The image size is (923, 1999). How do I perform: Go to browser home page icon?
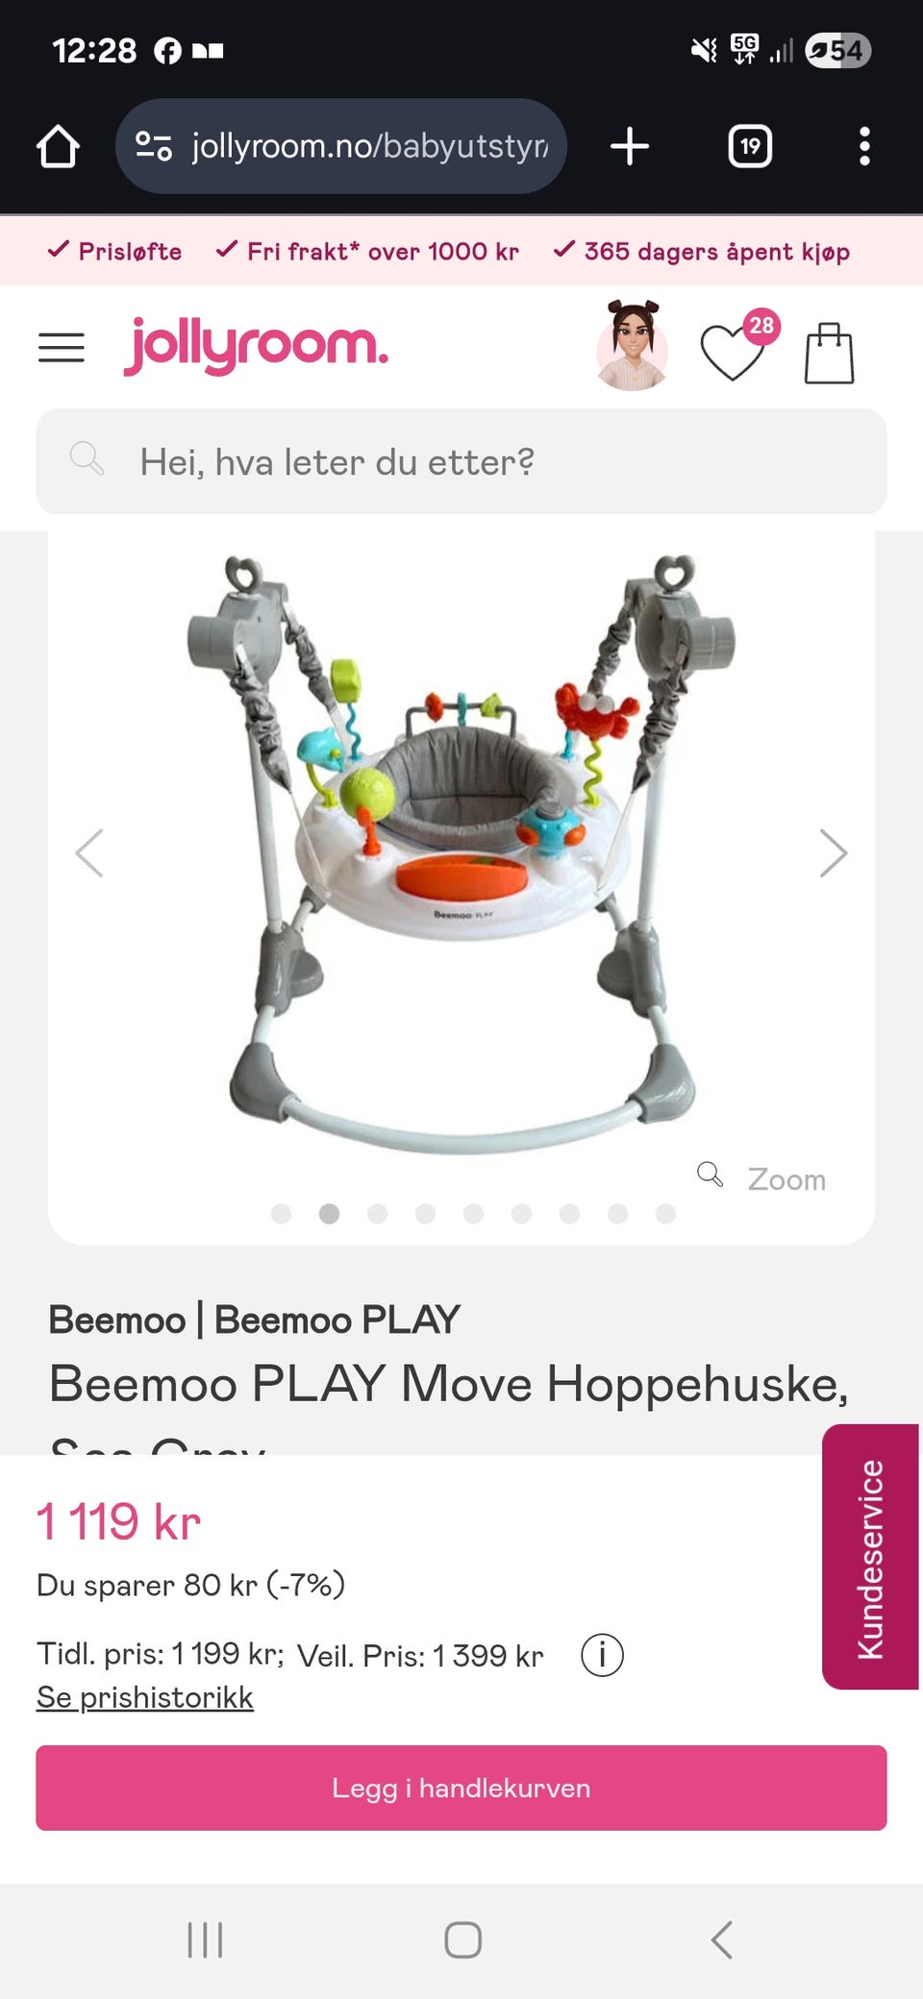pos(58,146)
